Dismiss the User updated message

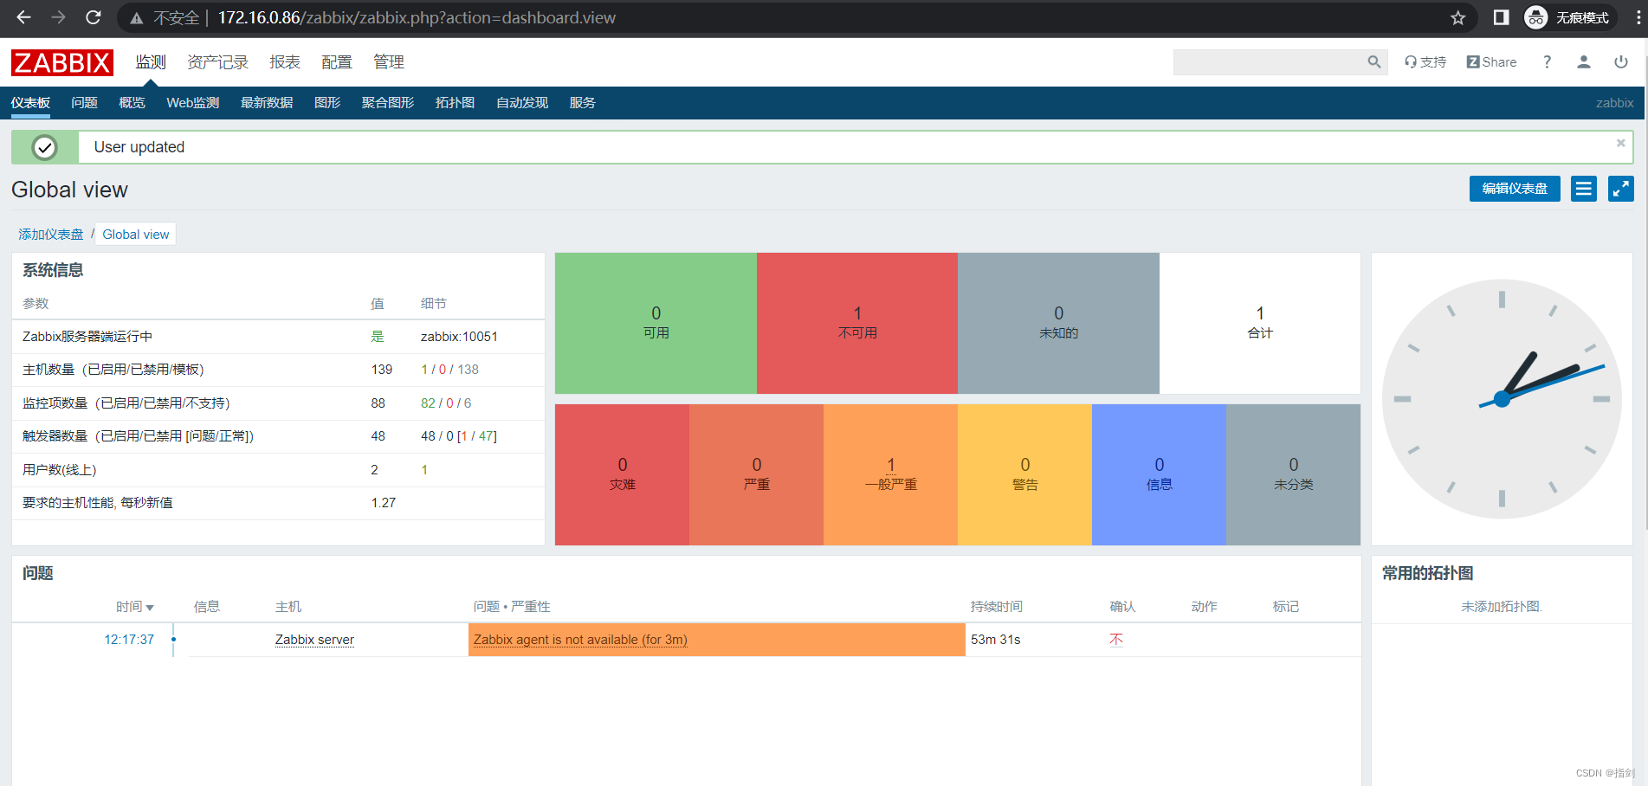point(1620,144)
